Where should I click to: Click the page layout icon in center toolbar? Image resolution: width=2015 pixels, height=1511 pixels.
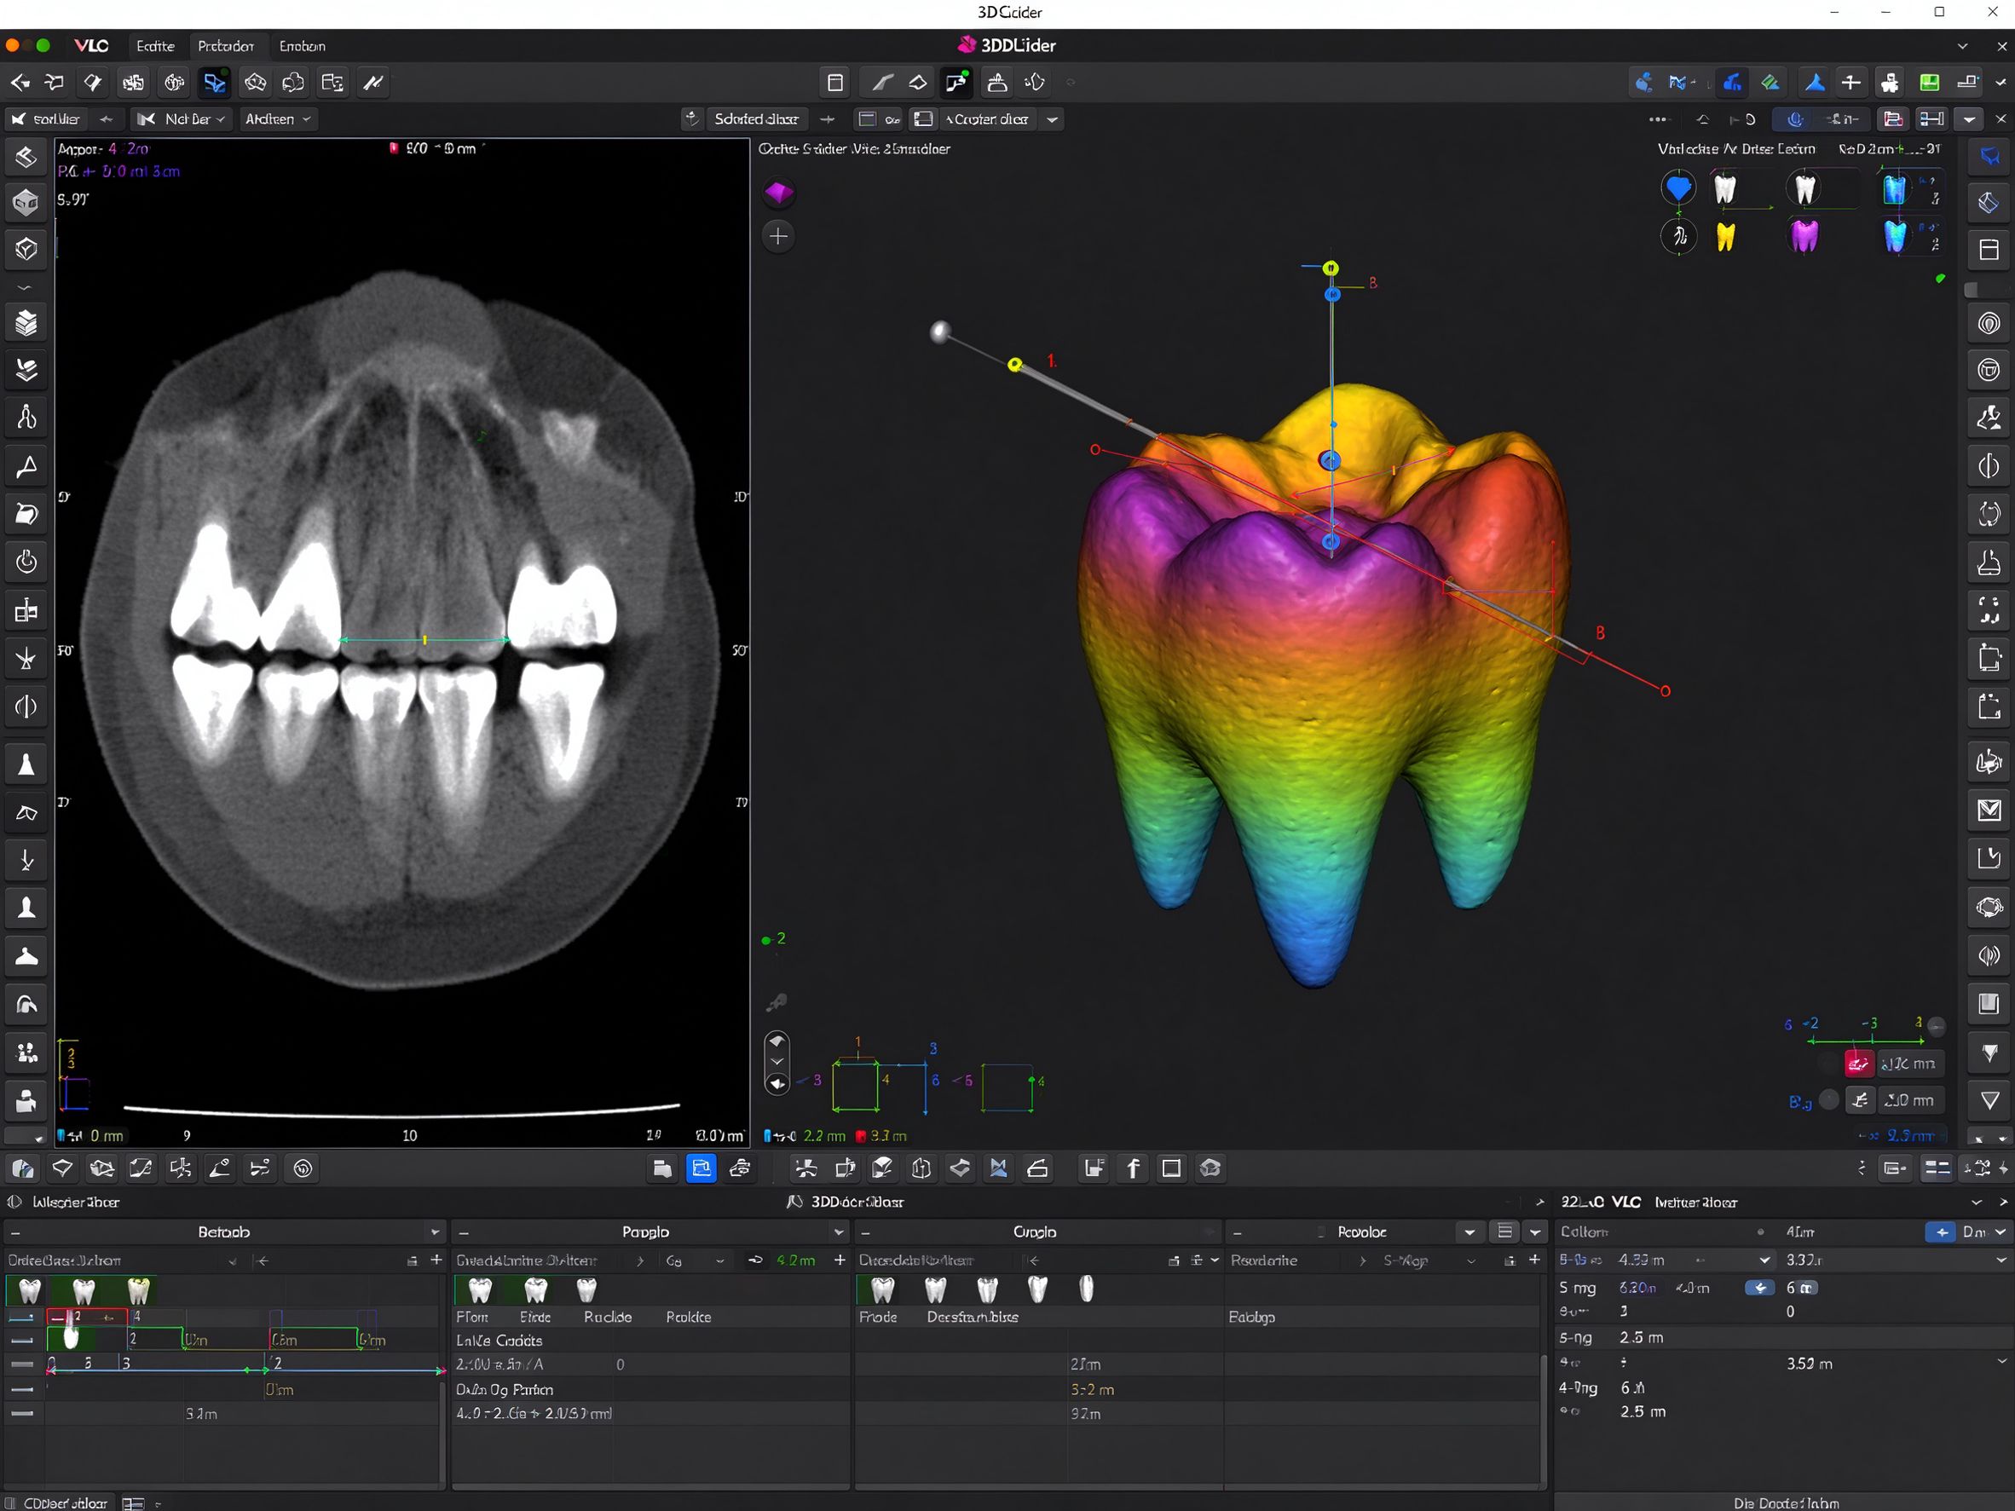pyautogui.click(x=834, y=83)
